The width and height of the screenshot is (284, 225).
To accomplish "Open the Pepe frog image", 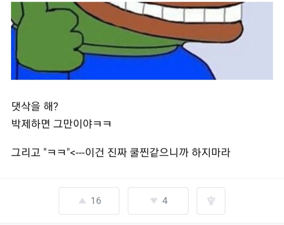I will click(x=142, y=41).
